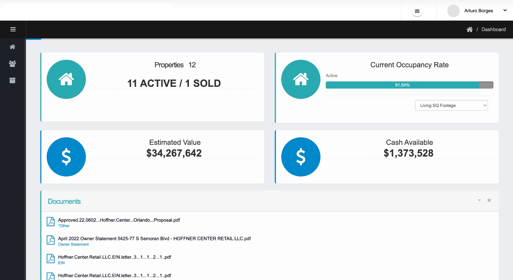Click the breadcrumb home icon

click(469, 29)
